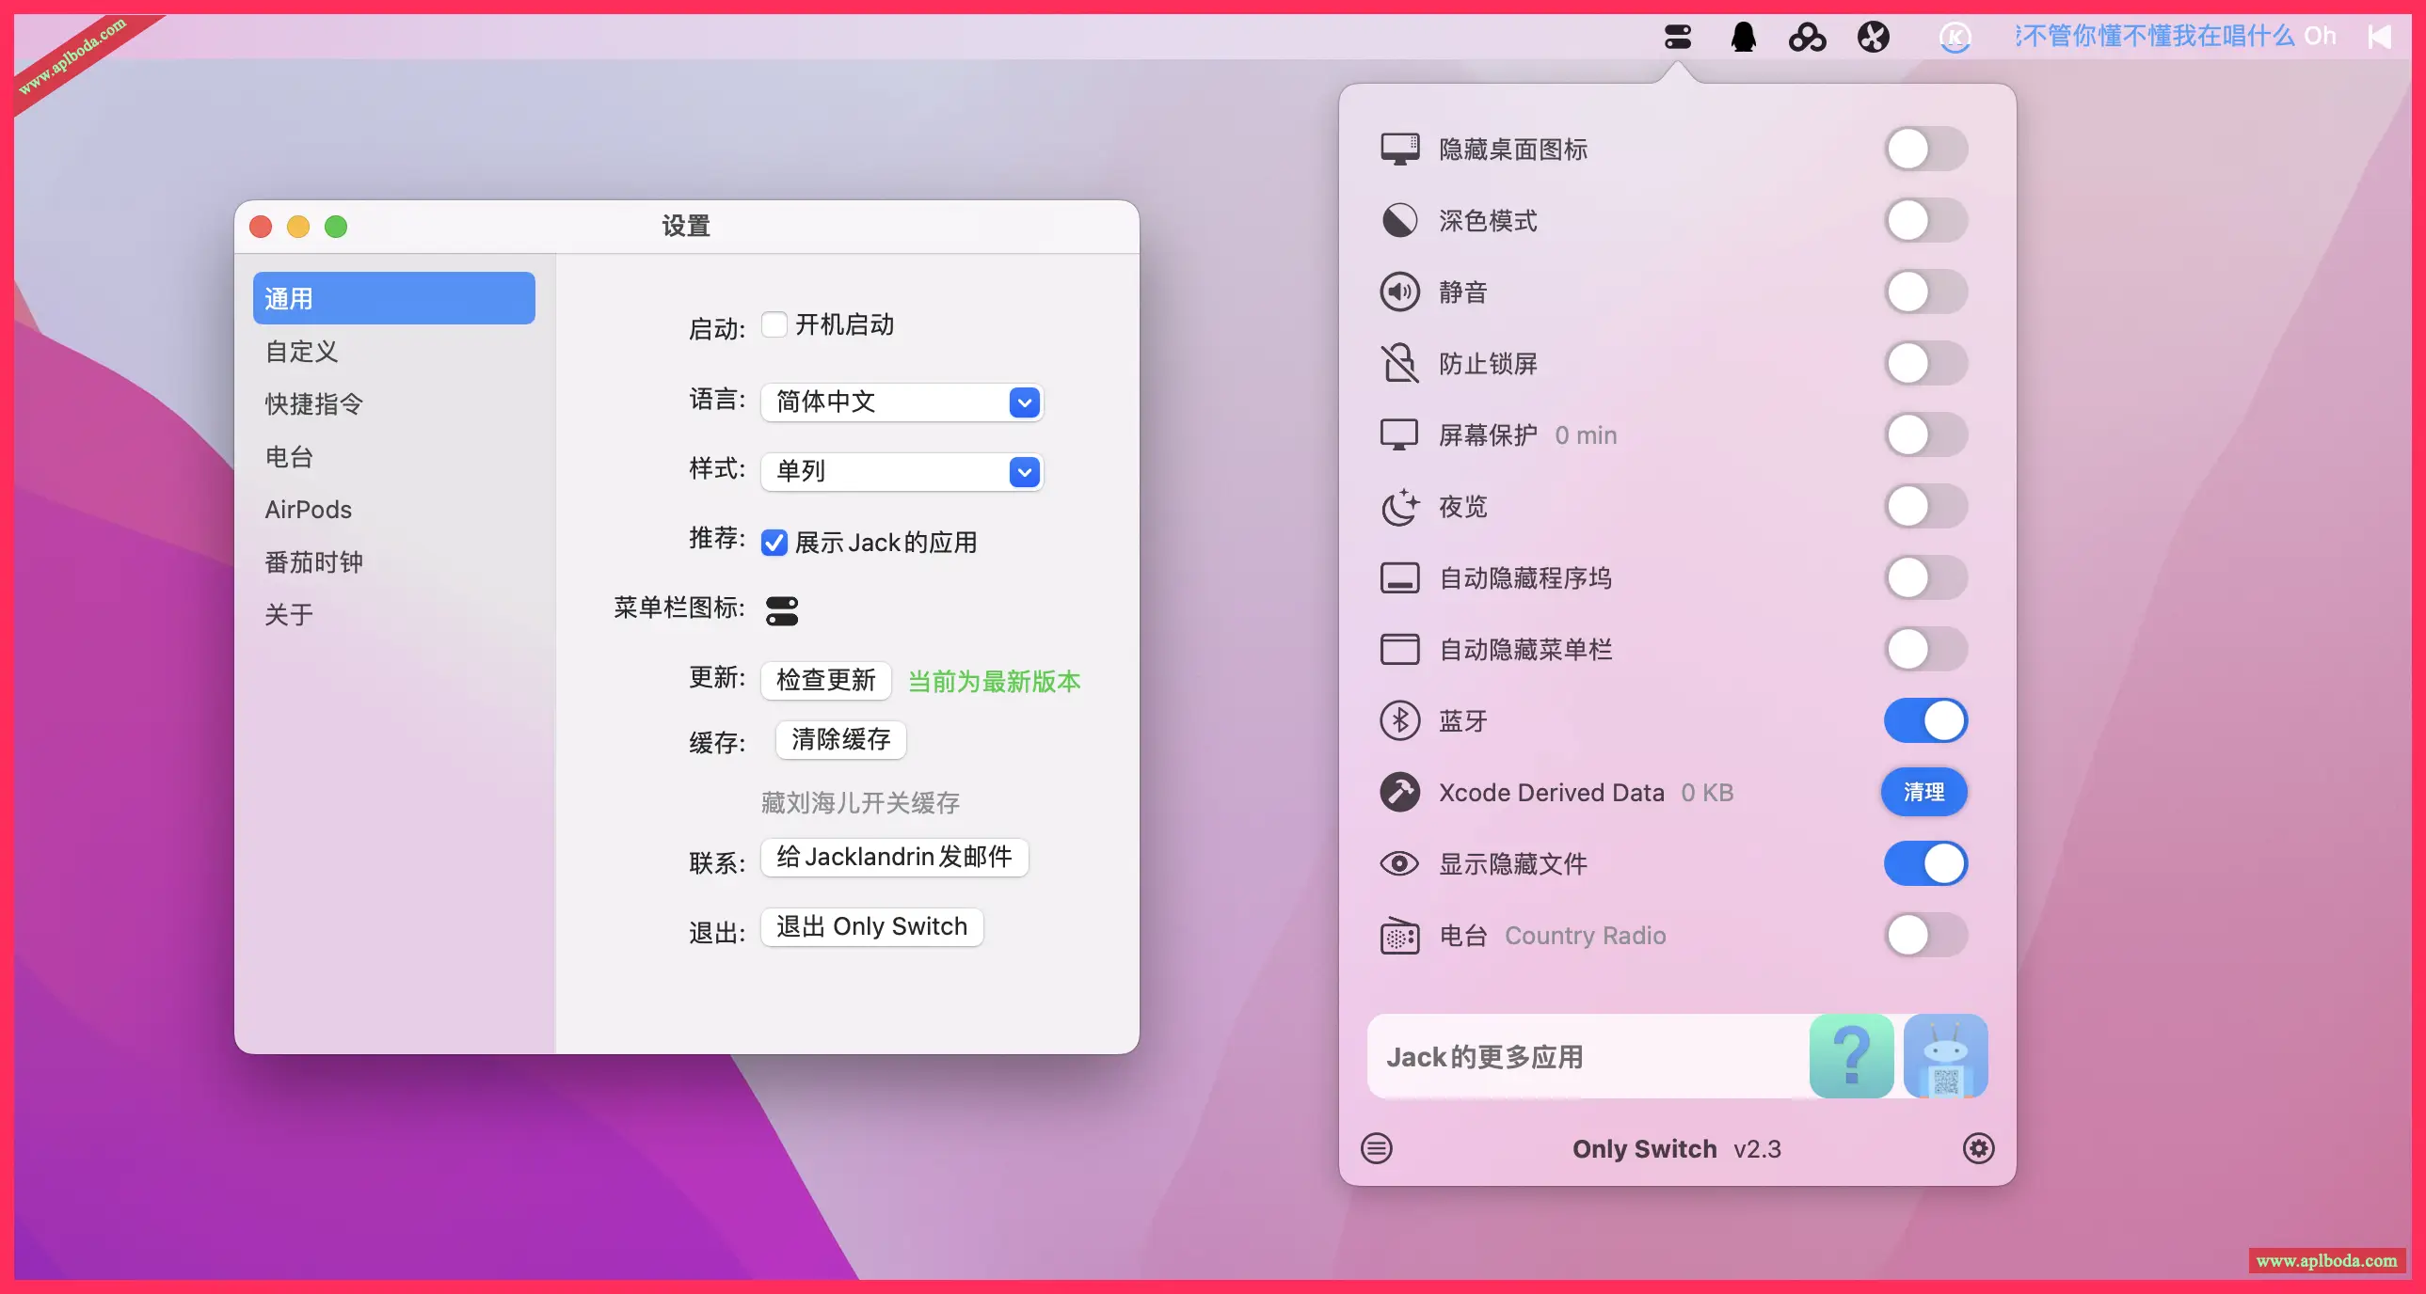Screen dimensions: 2426x1294
Task: Click the 清除缓存 button
Action: click(x=841, y=740)
